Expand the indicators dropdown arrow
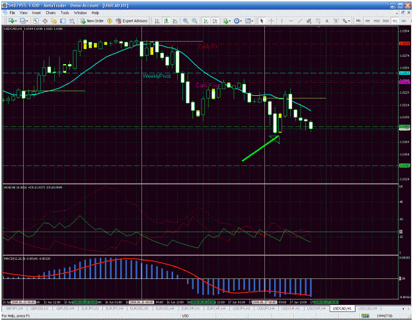The height and width of the screenshot is (320, 413). [230, 20]
